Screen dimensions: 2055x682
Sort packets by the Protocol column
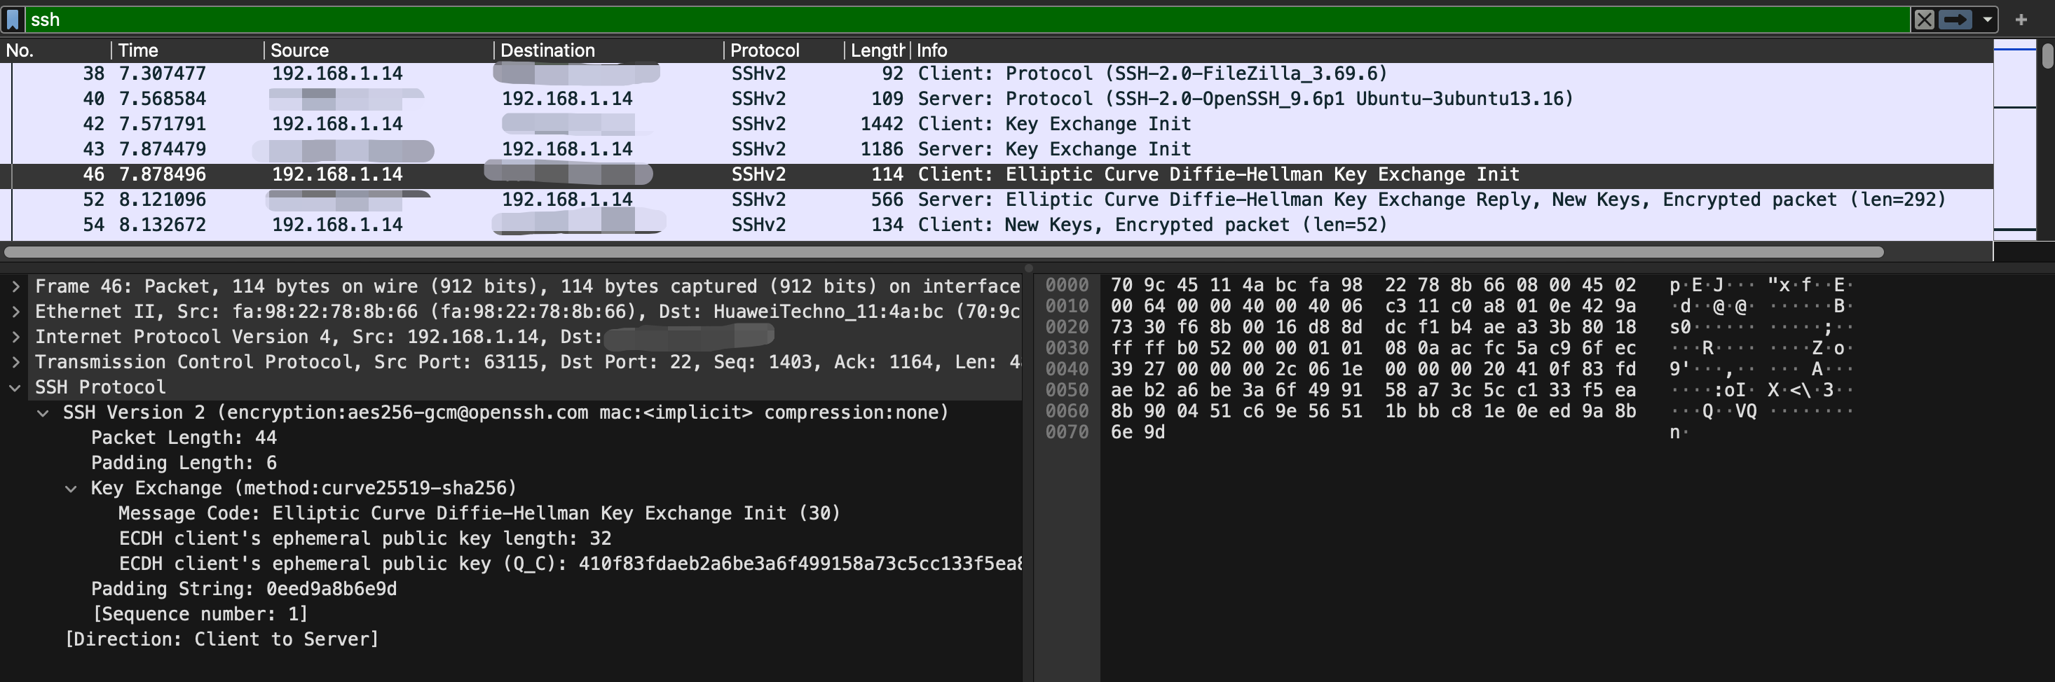[x=784, y=50]
